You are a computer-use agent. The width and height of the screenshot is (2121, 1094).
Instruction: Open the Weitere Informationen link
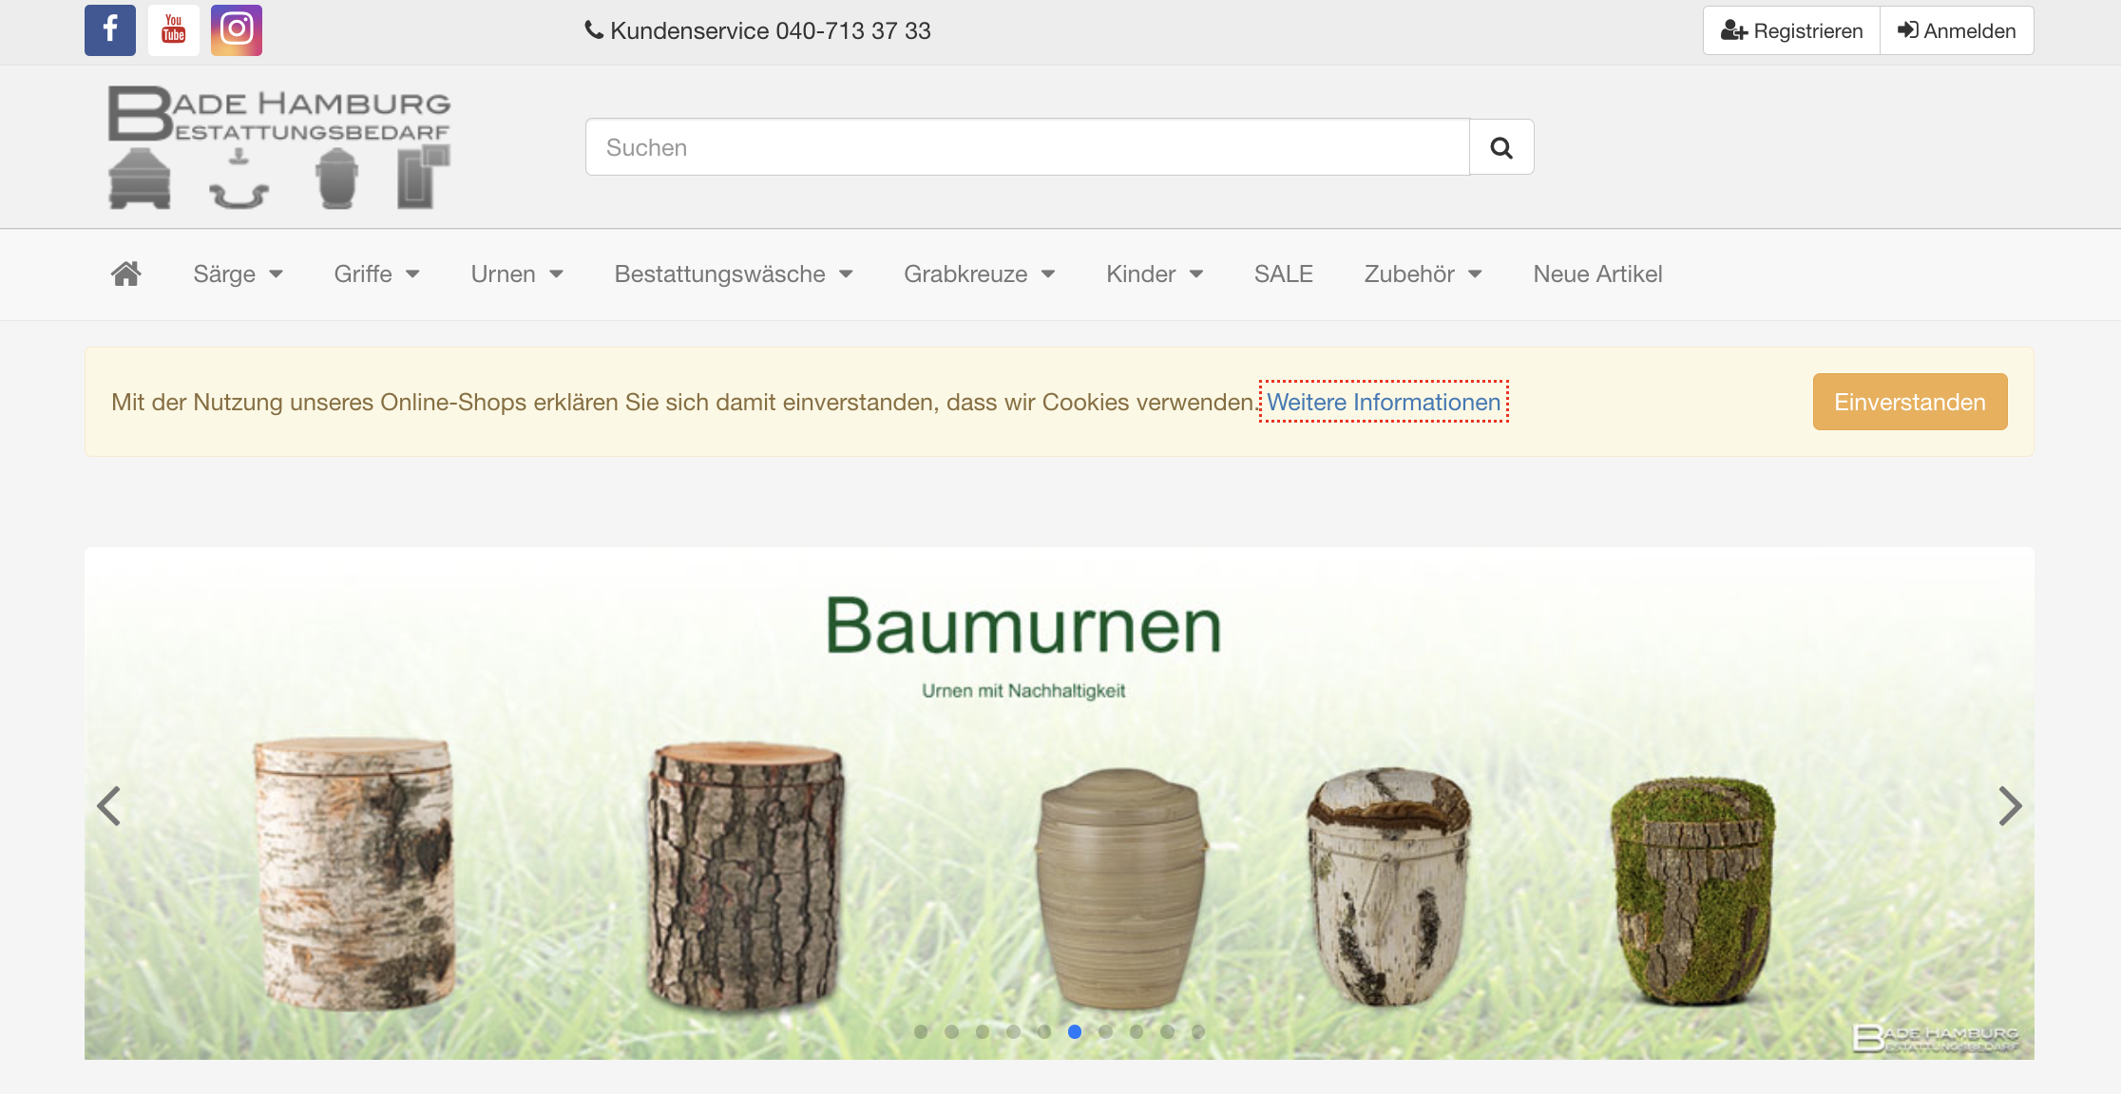[1384, 402]
